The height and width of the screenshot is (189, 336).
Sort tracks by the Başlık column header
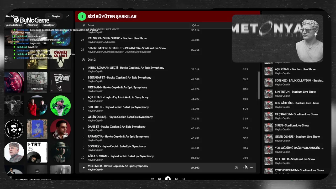pyautogui.click(x=91, y=25)
